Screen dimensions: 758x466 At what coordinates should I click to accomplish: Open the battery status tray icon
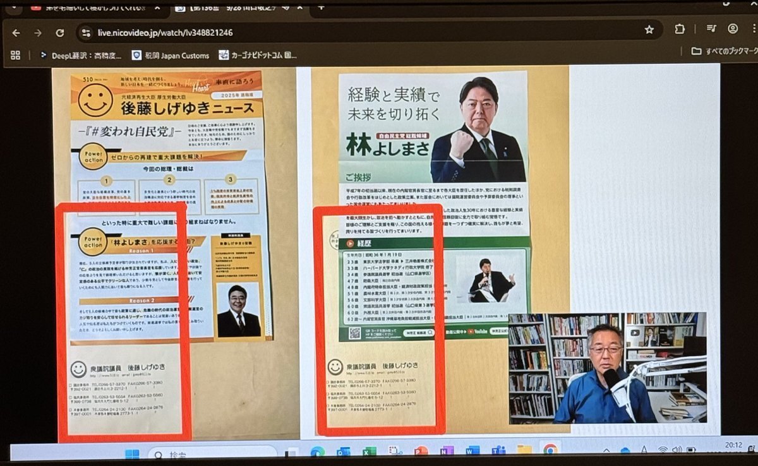tap(691, 450)
